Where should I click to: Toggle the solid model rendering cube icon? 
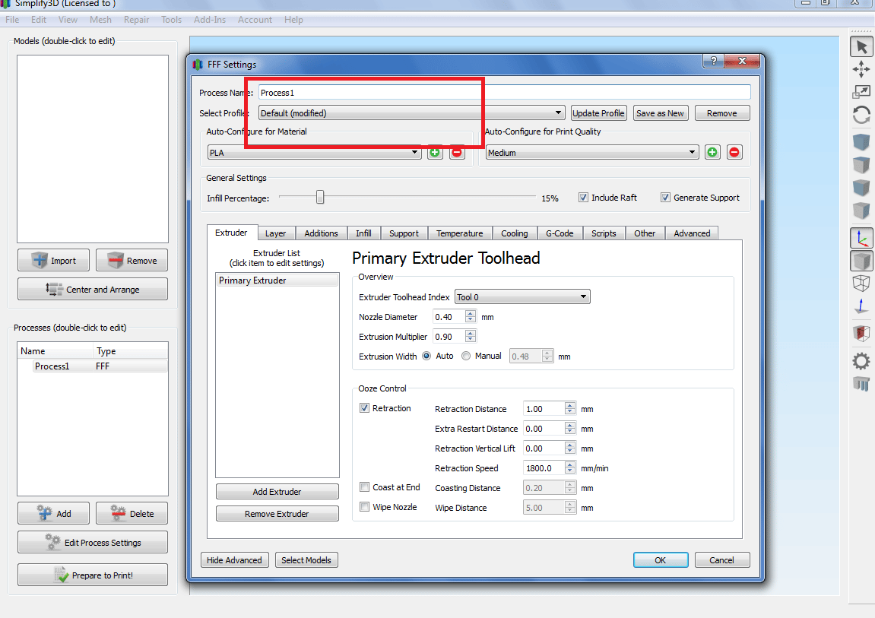861,261
